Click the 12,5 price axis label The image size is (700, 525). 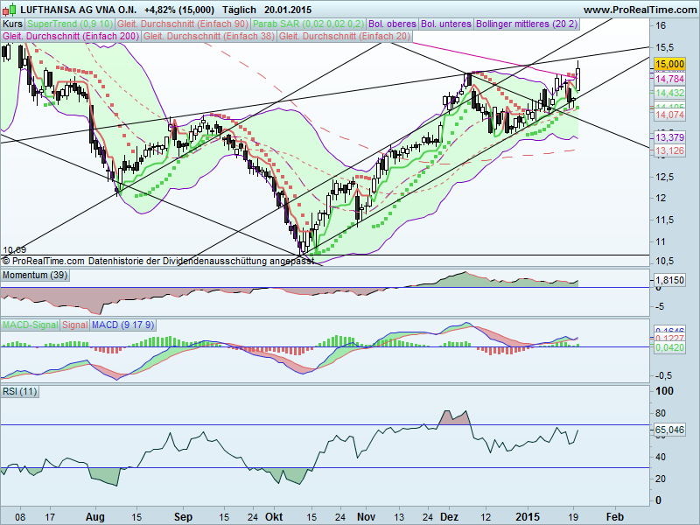pyautogui.click(x=665, y=178)
